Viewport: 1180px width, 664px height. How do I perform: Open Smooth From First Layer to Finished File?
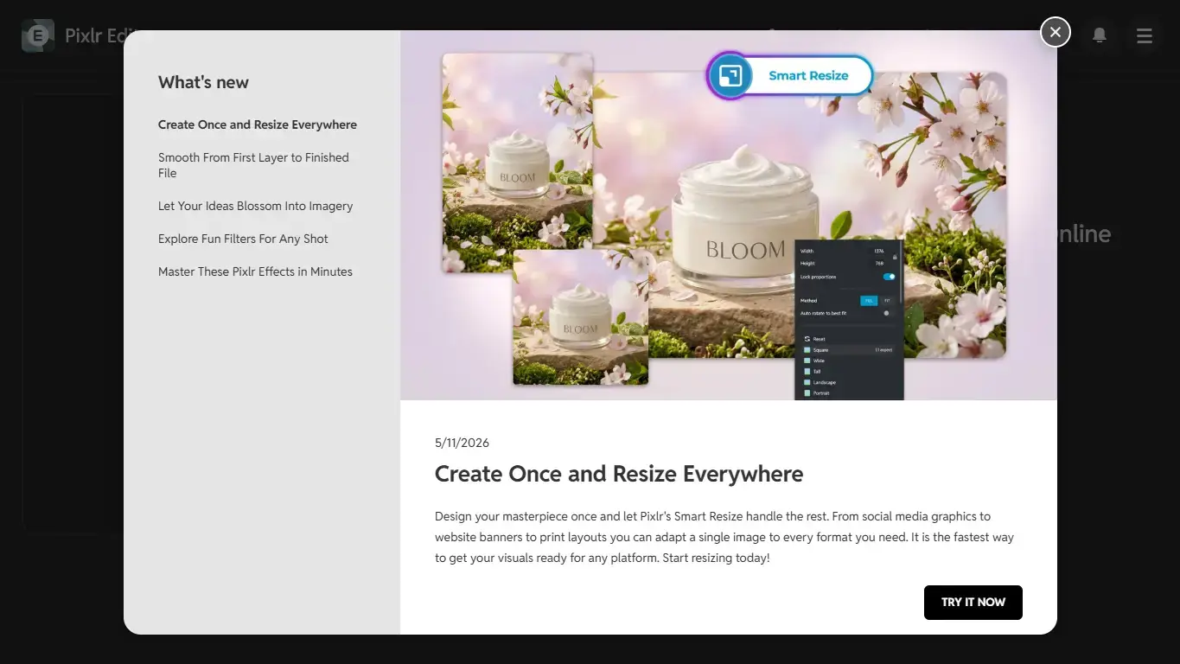pos(253,165)
